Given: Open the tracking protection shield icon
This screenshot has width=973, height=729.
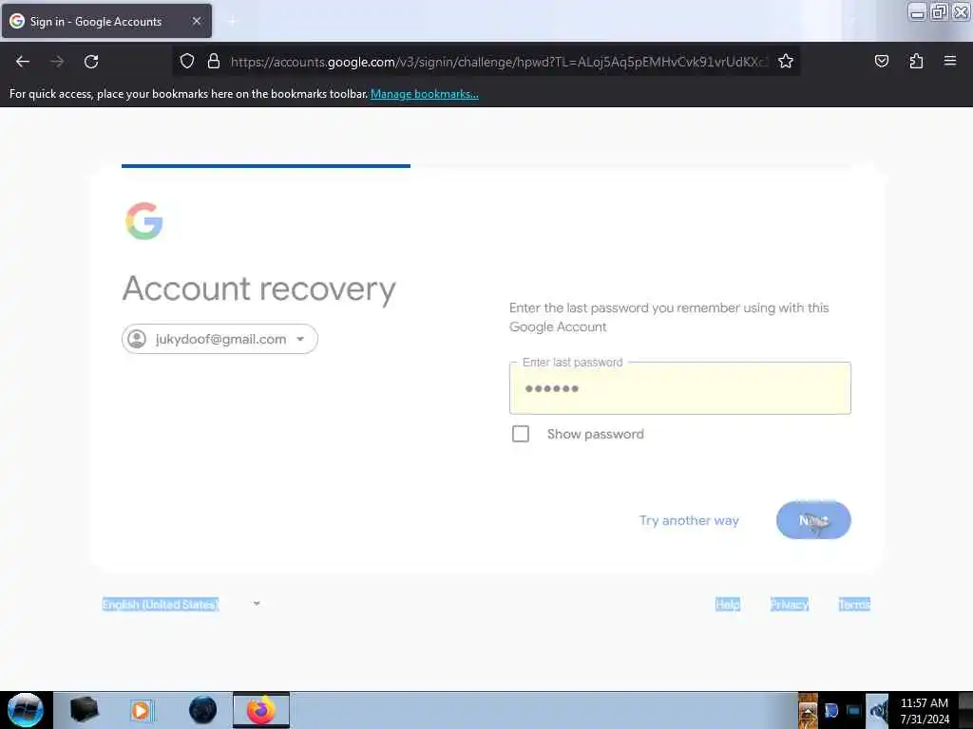Looking at the screenshot, I should tap(187, 62).
